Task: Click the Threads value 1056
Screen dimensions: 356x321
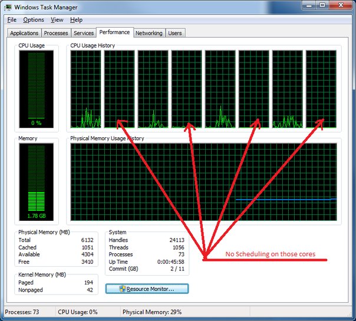Action: pyautogui.click(x=179, y=247)
